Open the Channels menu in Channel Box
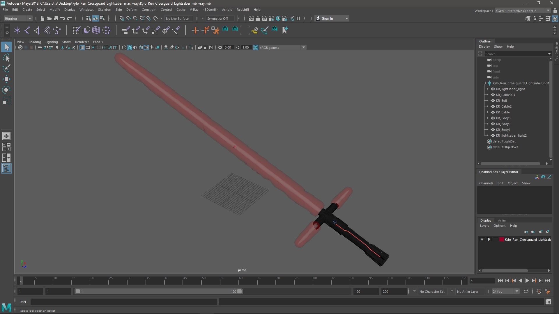The width and height of the screenshot is (559, 314). pos(486,183)
